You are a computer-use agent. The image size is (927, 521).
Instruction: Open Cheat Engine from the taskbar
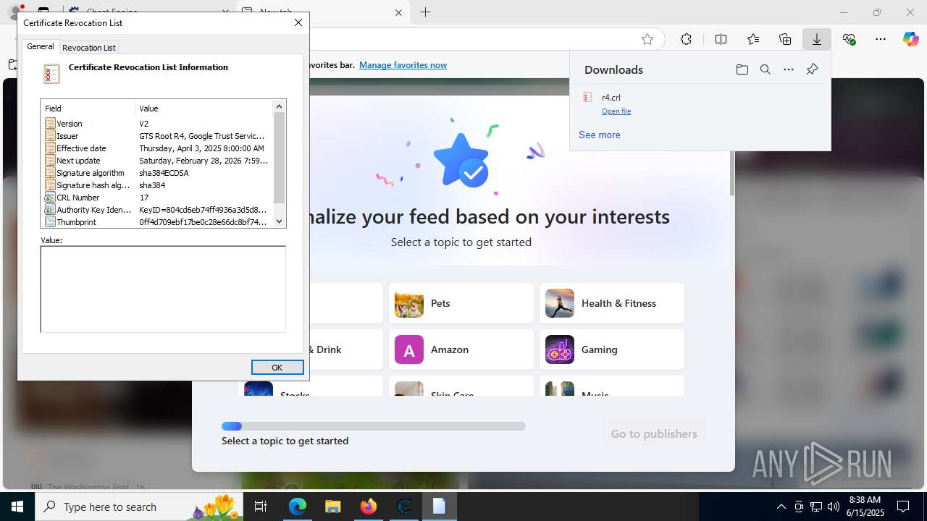[403, 507]
